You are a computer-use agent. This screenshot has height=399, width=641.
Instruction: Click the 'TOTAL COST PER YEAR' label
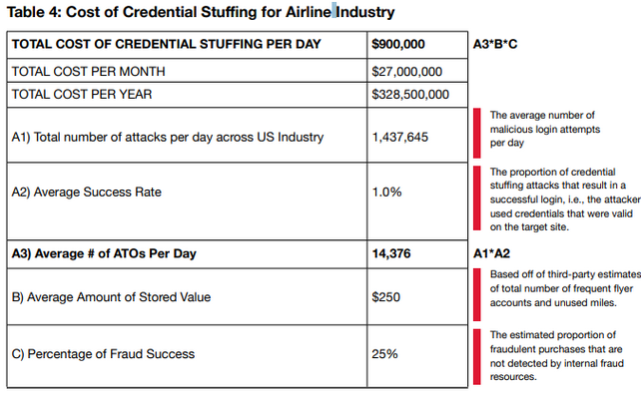click(82, 95)
